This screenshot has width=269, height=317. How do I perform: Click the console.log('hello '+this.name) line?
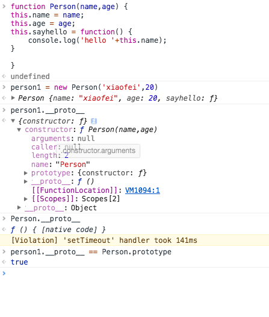coord(97,40)
